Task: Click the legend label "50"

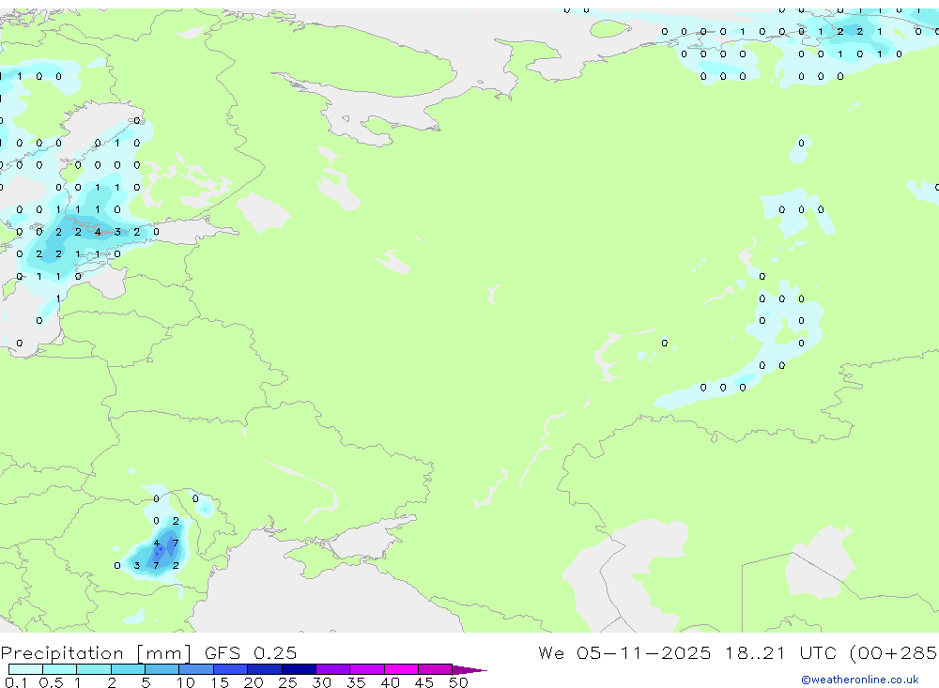Action: [458, 682]
